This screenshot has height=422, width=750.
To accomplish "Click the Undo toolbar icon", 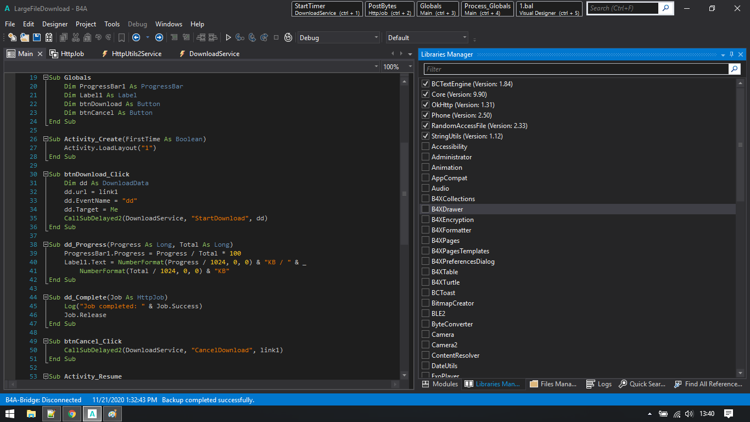I will [98, 37].
